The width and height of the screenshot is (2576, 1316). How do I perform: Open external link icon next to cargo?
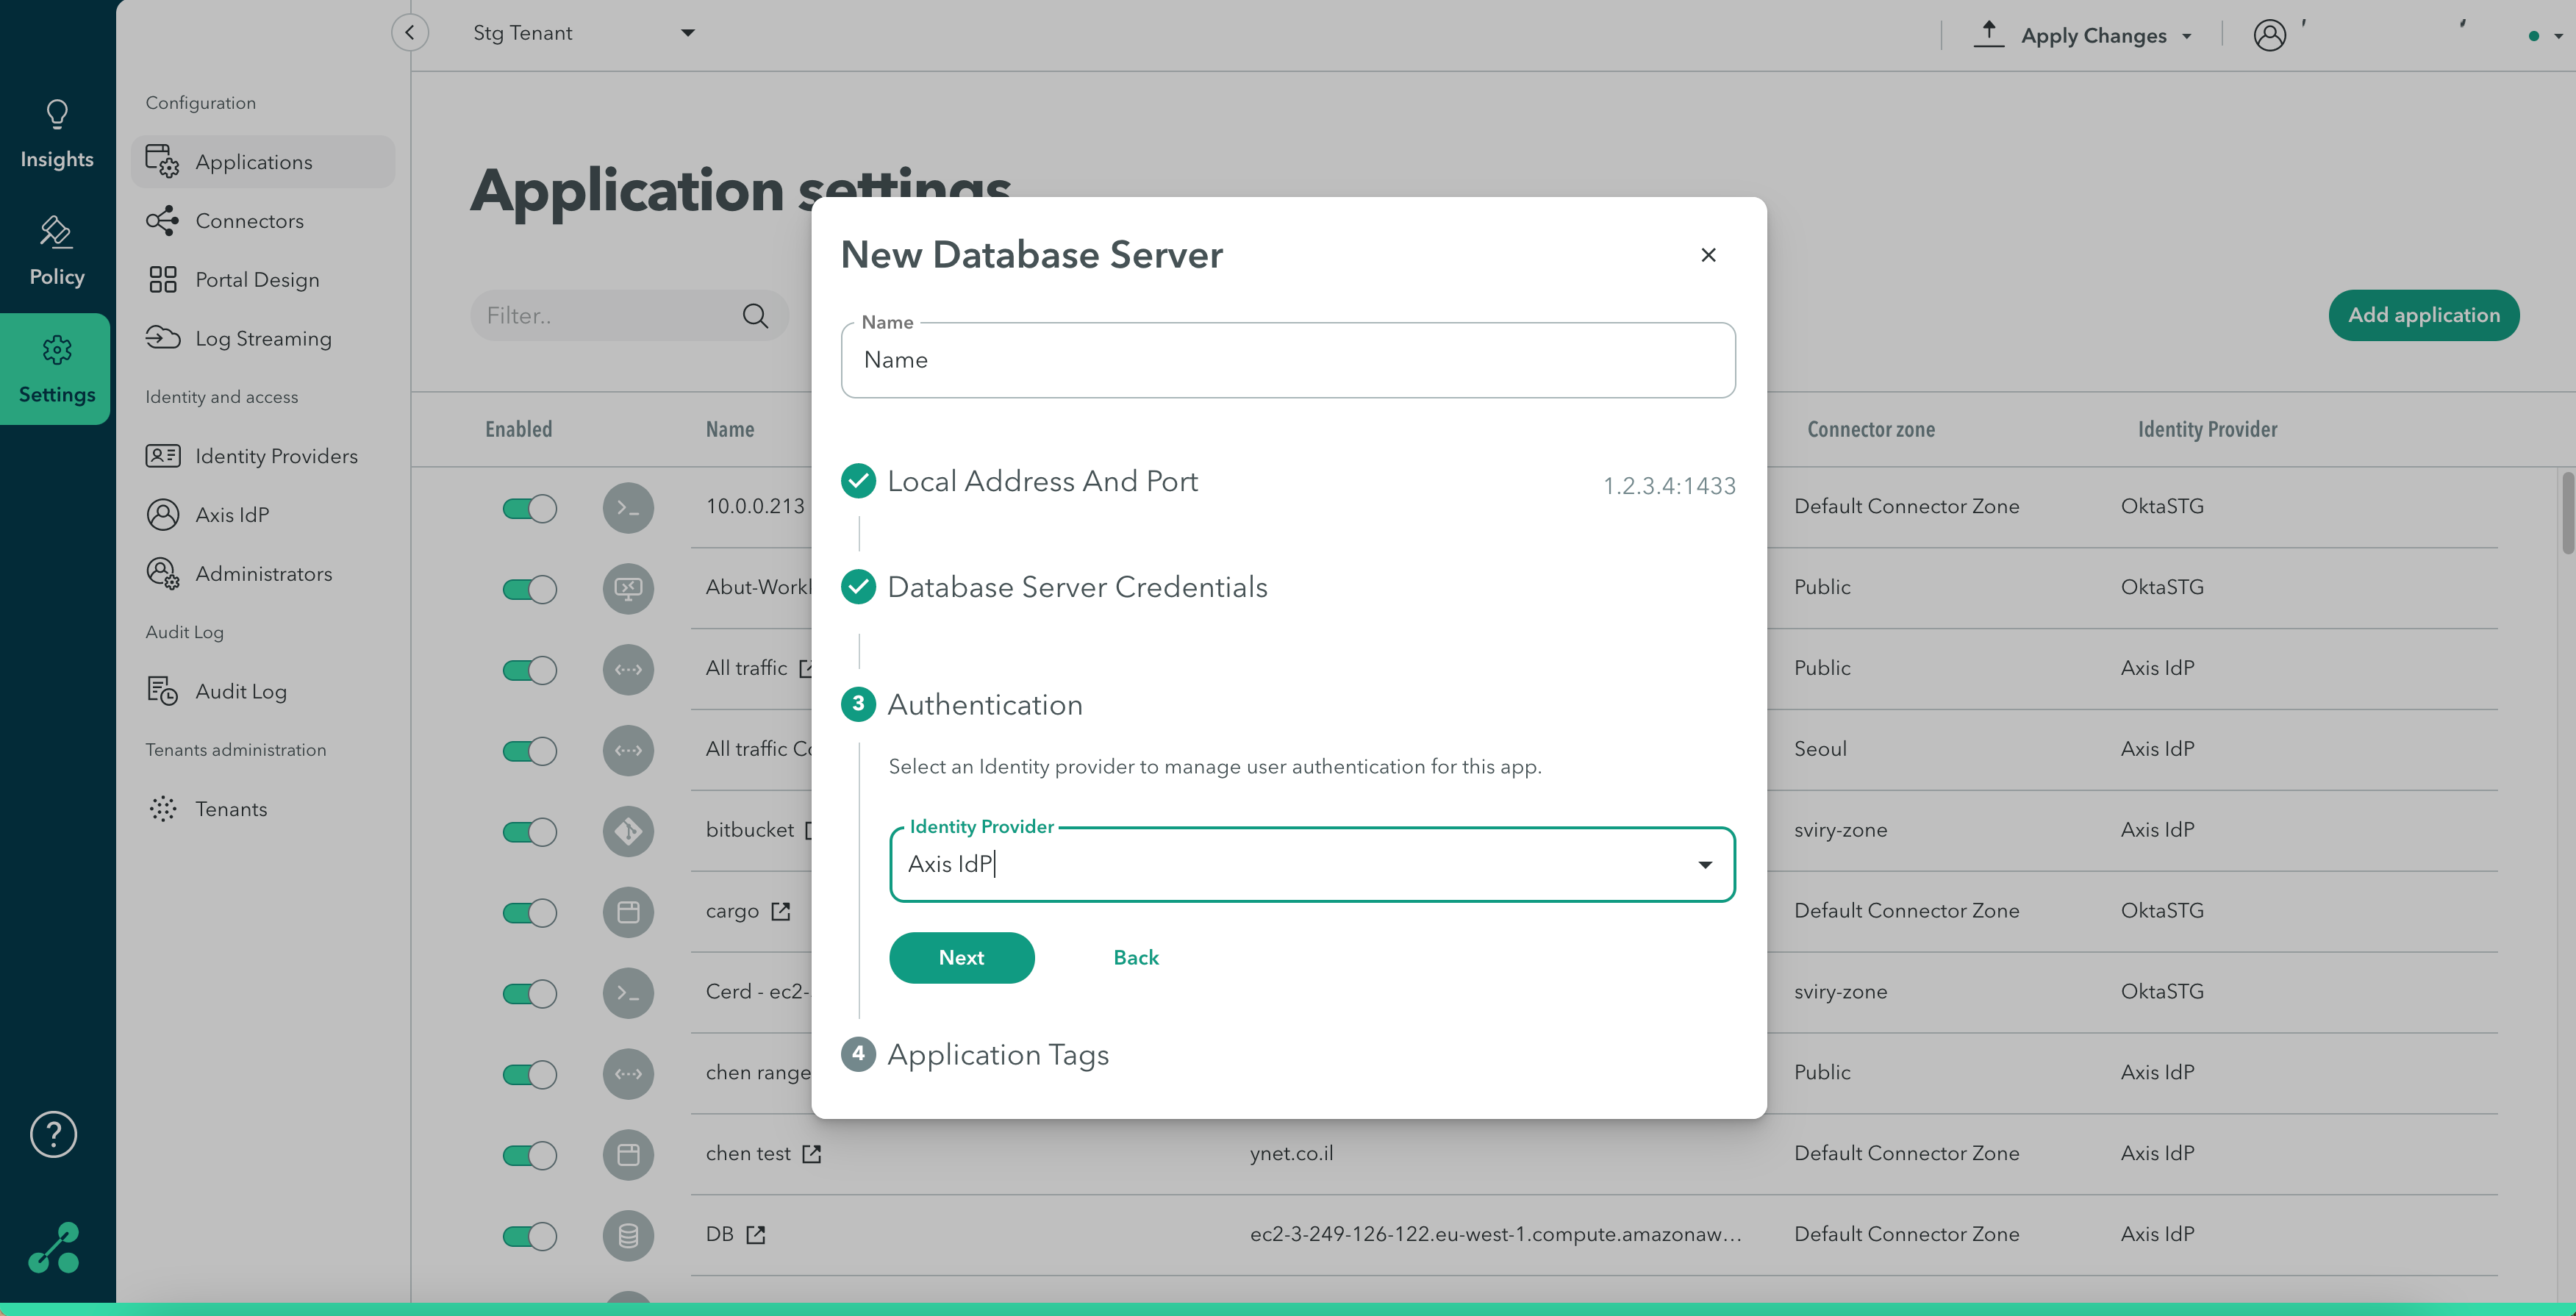(781, 911)
